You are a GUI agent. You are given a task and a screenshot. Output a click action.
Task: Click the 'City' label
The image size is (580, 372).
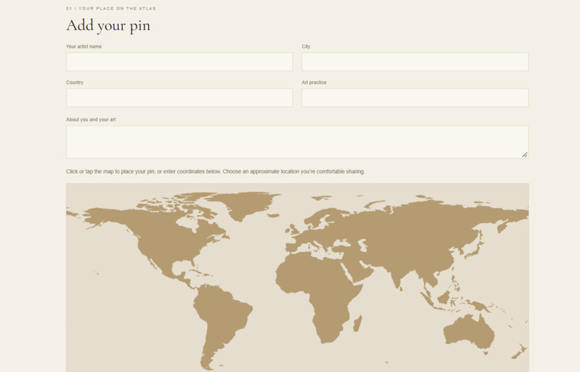pos(306,47)
